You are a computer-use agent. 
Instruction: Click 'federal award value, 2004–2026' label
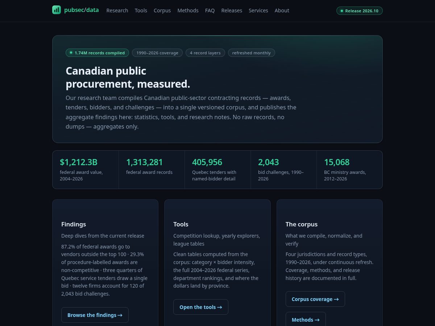(x=81, y=176)
